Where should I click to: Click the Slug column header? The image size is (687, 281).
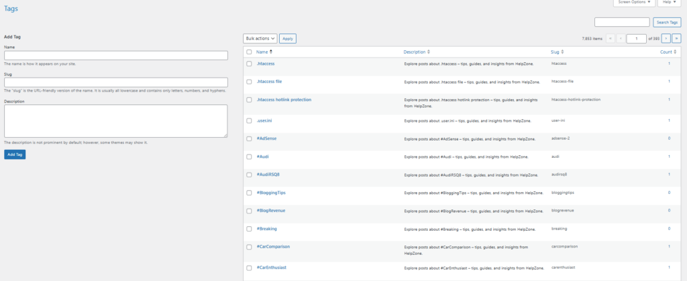coord(555,52)
